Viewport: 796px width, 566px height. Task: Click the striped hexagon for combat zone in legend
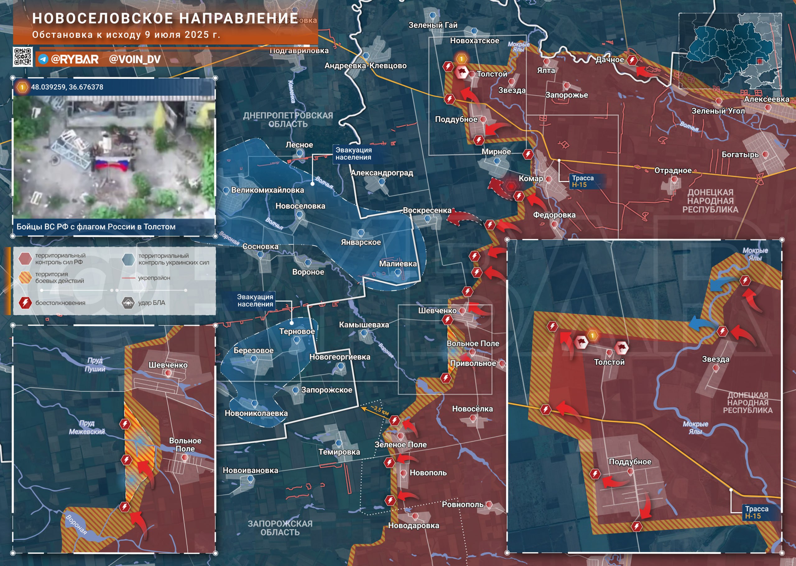(x=25, y=278)
